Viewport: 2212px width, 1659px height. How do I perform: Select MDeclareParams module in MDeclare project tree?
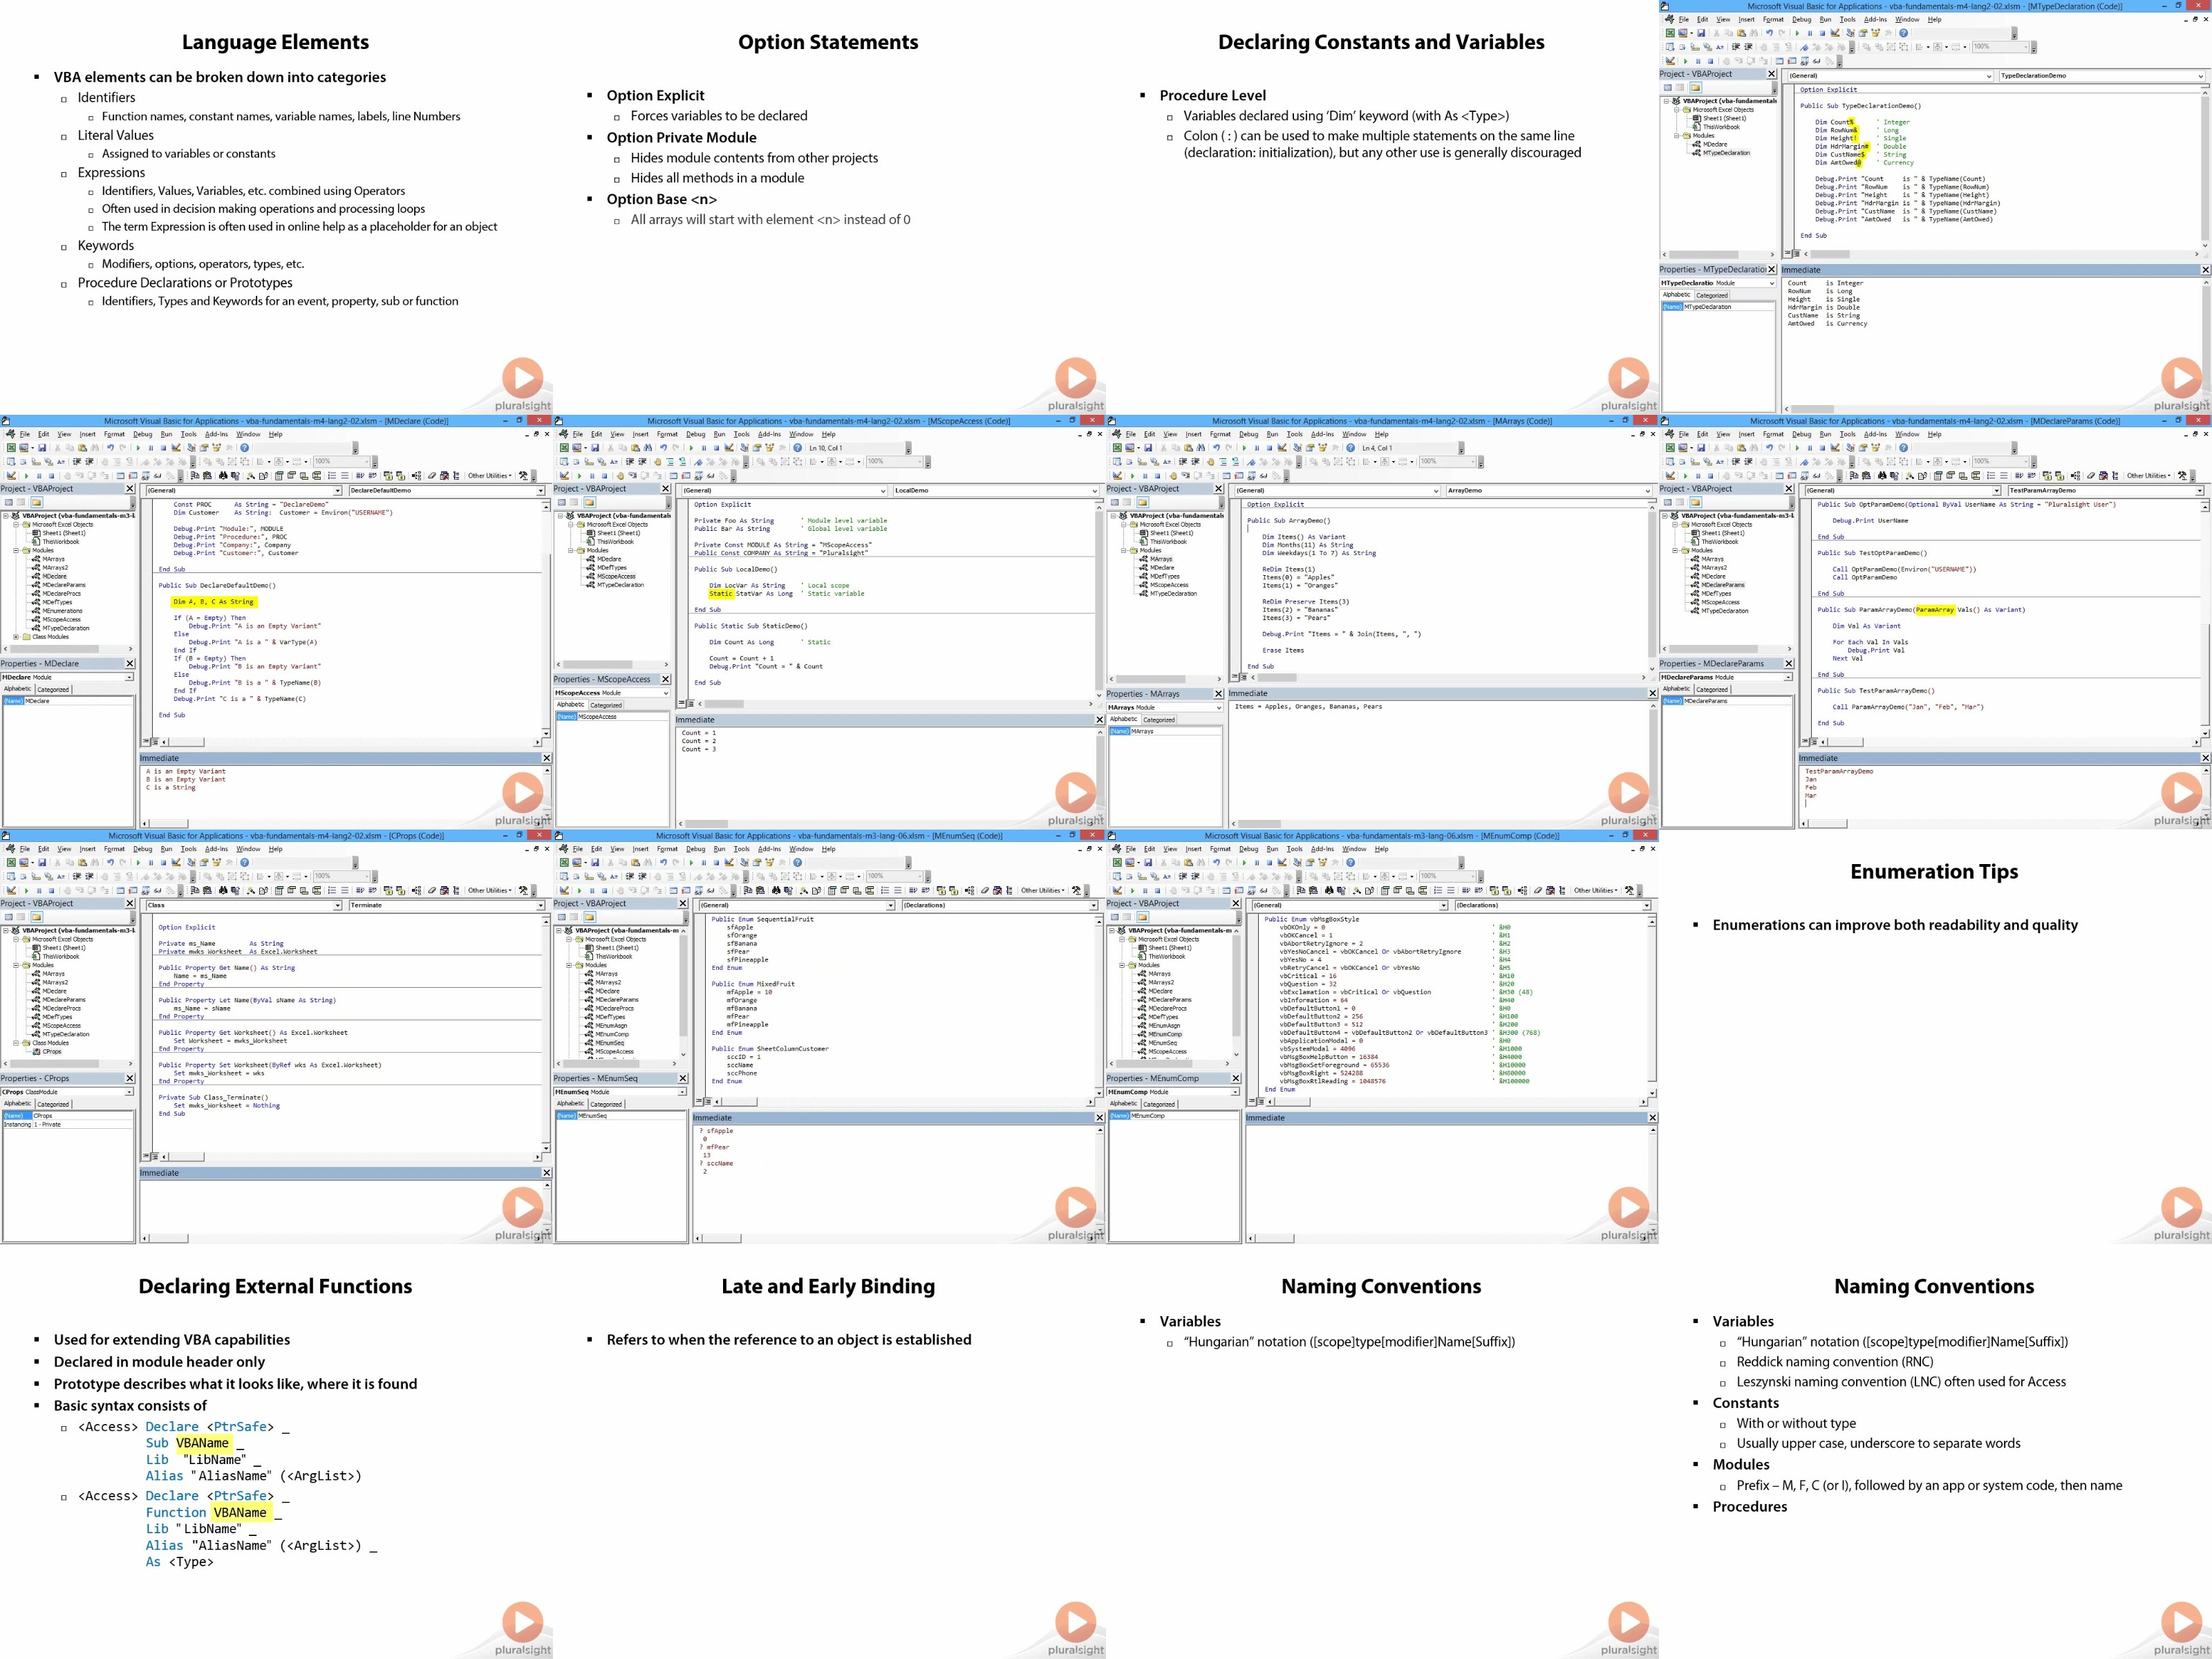coord(64,585)
